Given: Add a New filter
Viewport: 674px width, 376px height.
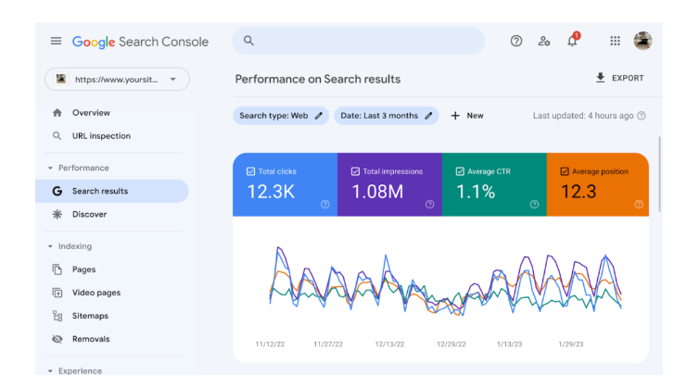Looking at the screenshot, I should (467, 116).
